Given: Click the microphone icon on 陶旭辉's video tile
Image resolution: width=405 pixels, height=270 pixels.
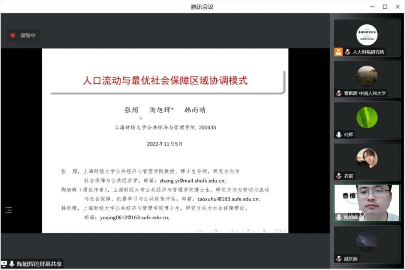Looking at the screenshot, I should click(339, 217).
